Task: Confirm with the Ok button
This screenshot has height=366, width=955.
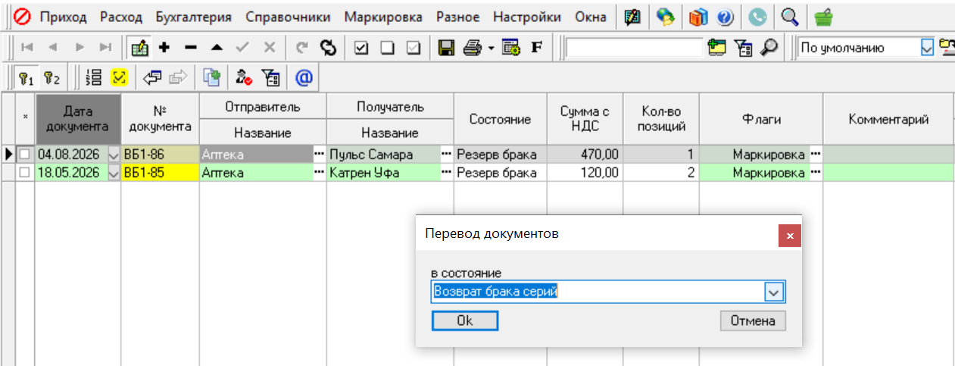Action: point(465,321)
